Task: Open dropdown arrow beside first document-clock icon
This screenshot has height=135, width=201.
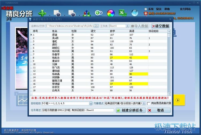Action: pos(65,16)
